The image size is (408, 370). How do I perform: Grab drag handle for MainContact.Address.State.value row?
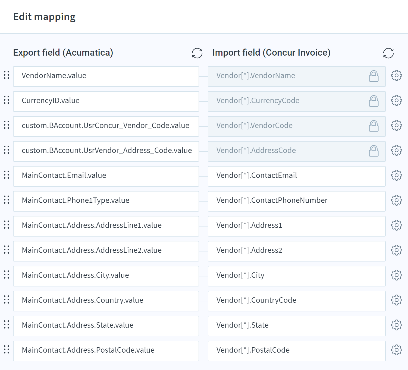7,324
